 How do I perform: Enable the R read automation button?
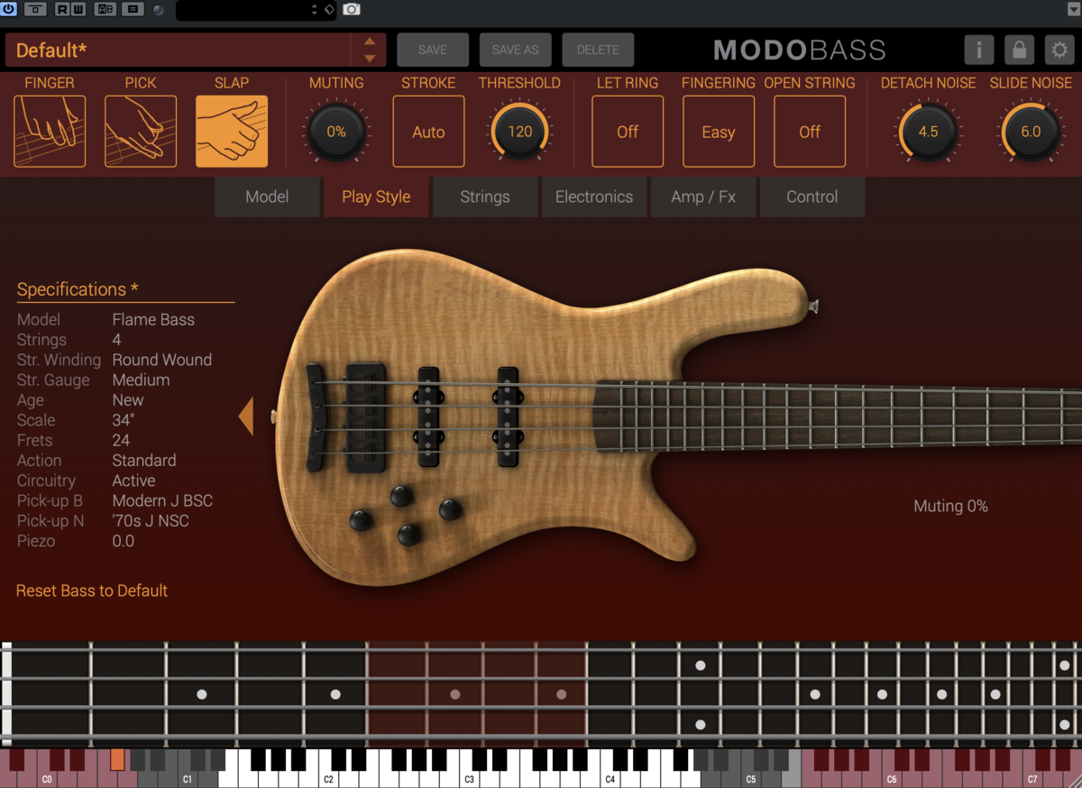click(61, 9)
